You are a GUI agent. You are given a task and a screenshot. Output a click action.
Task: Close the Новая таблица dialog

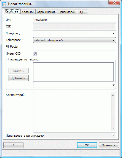point(114,2)
